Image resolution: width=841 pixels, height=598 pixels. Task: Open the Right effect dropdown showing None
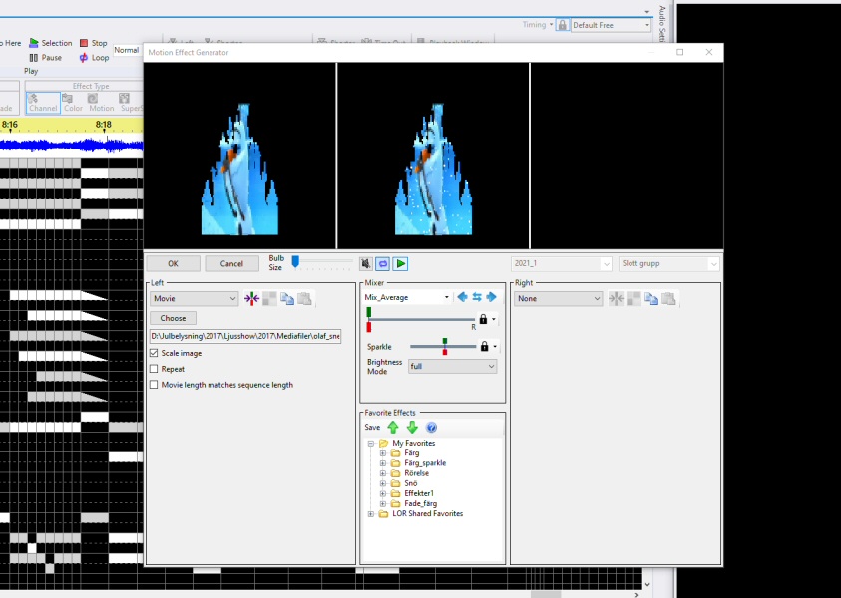coord(558,298)
